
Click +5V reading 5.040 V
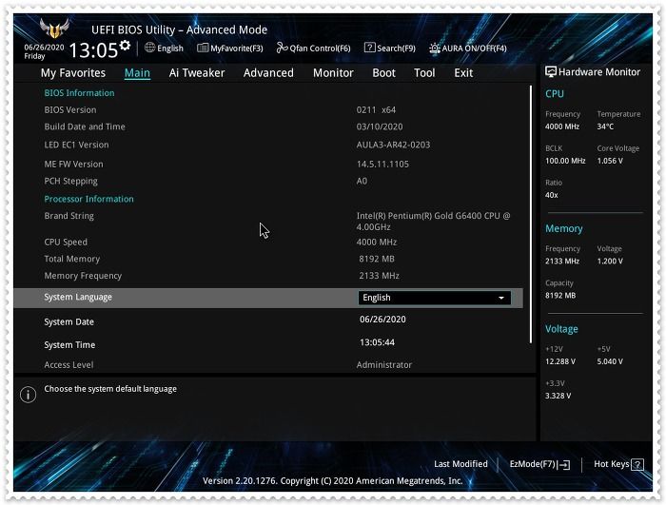[610, 361]
